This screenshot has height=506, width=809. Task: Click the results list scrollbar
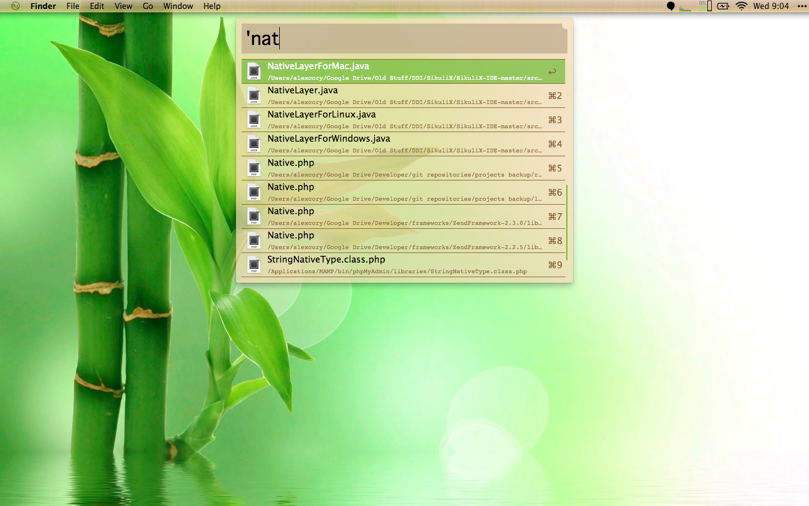tap(566, 222)
